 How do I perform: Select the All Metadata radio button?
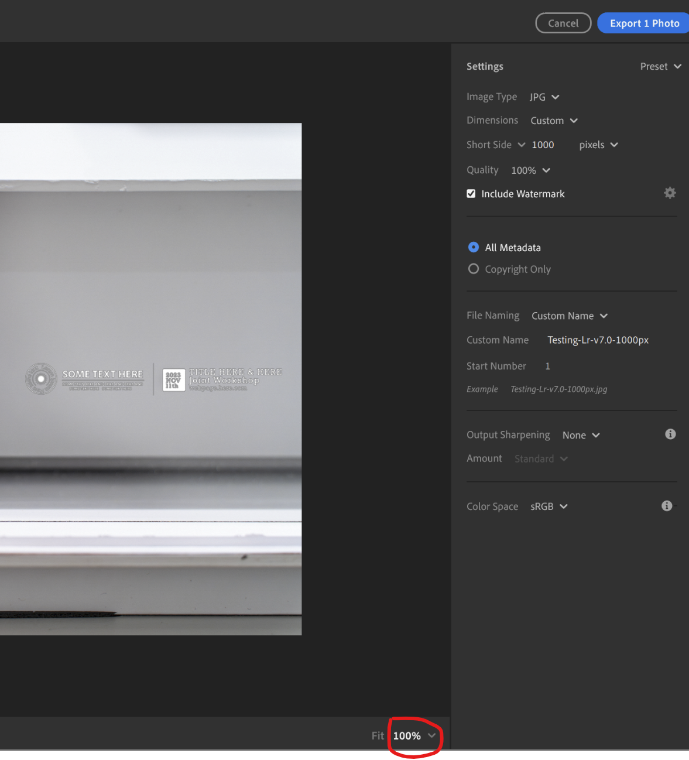coord(473,247)
